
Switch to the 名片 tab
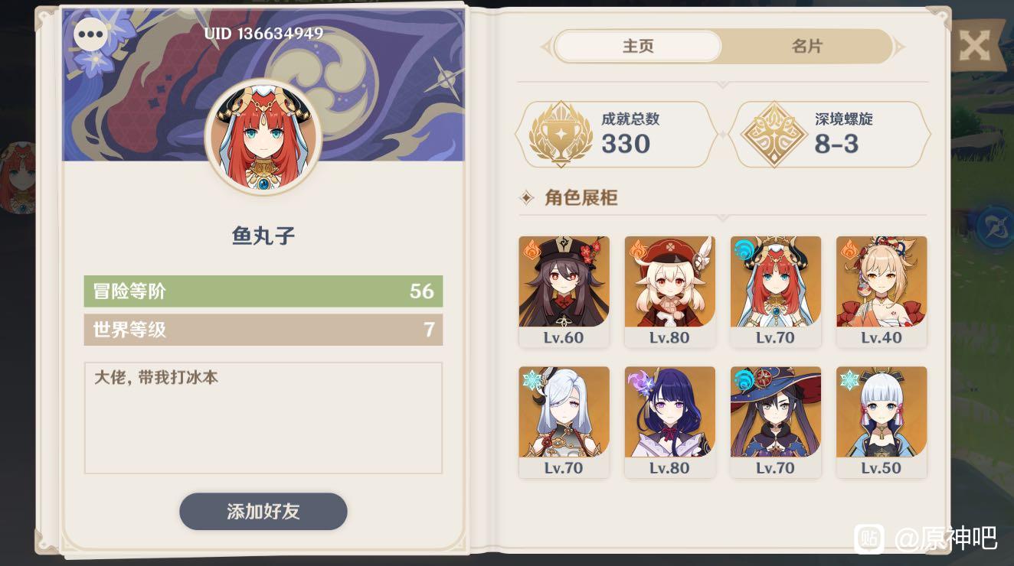806,47
